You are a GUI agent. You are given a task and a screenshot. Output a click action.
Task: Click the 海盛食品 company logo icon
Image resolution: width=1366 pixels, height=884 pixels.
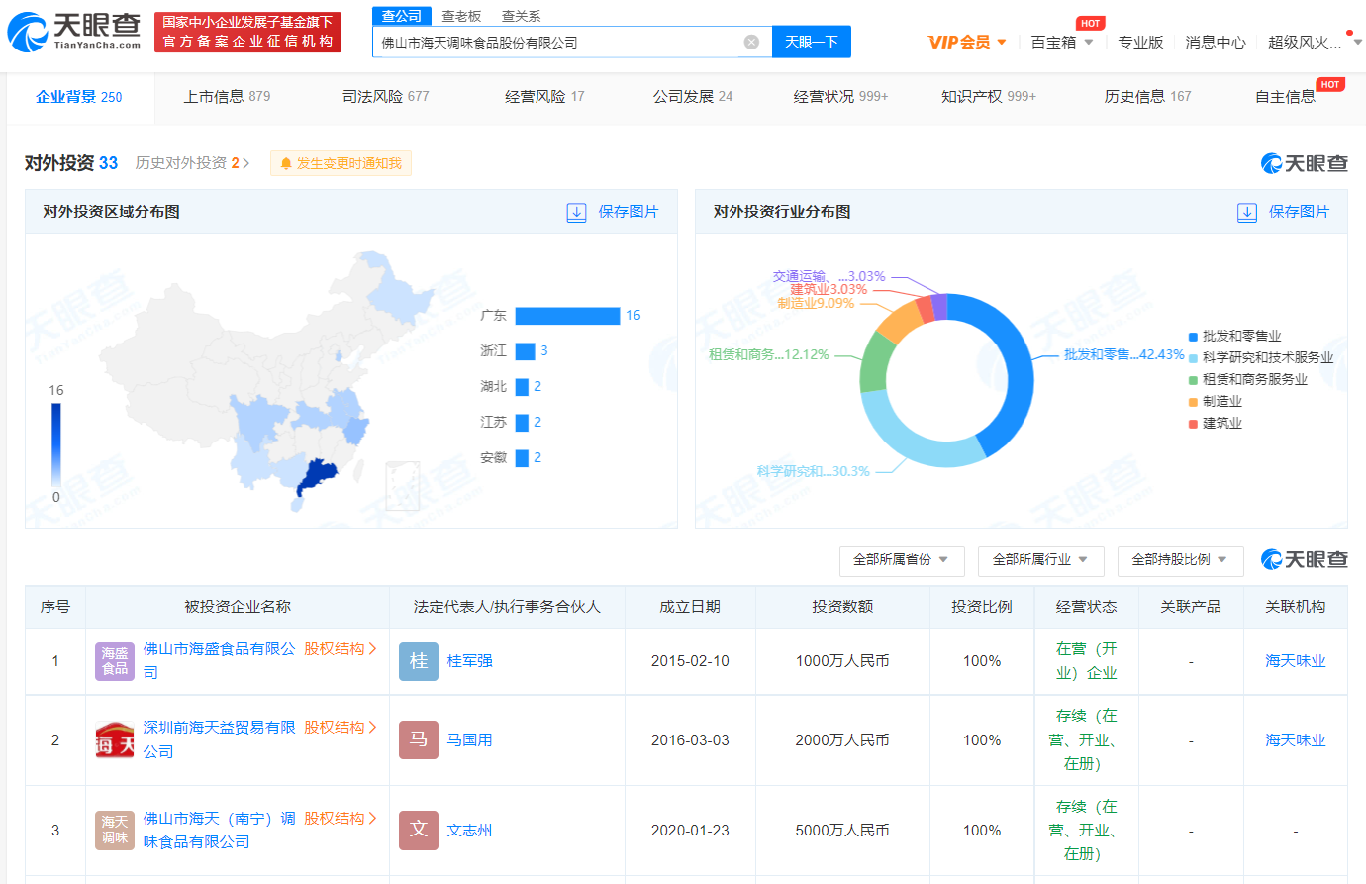click(x=115, y=661)
